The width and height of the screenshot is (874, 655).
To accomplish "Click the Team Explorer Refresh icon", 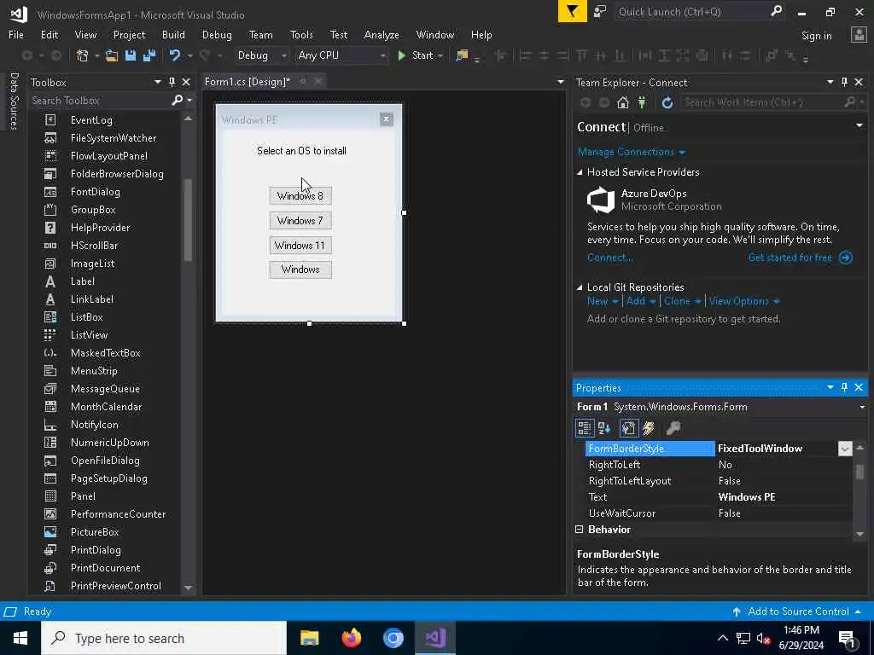I will pos(667,102).
